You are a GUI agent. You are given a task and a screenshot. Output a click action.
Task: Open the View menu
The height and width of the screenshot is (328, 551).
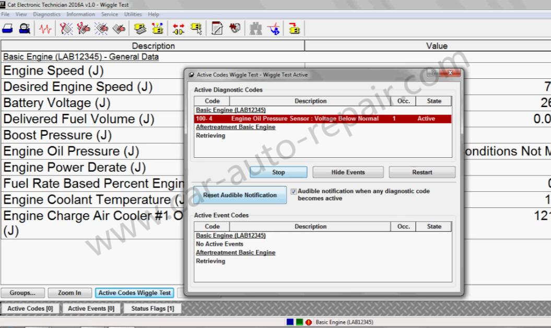[21, 15]
